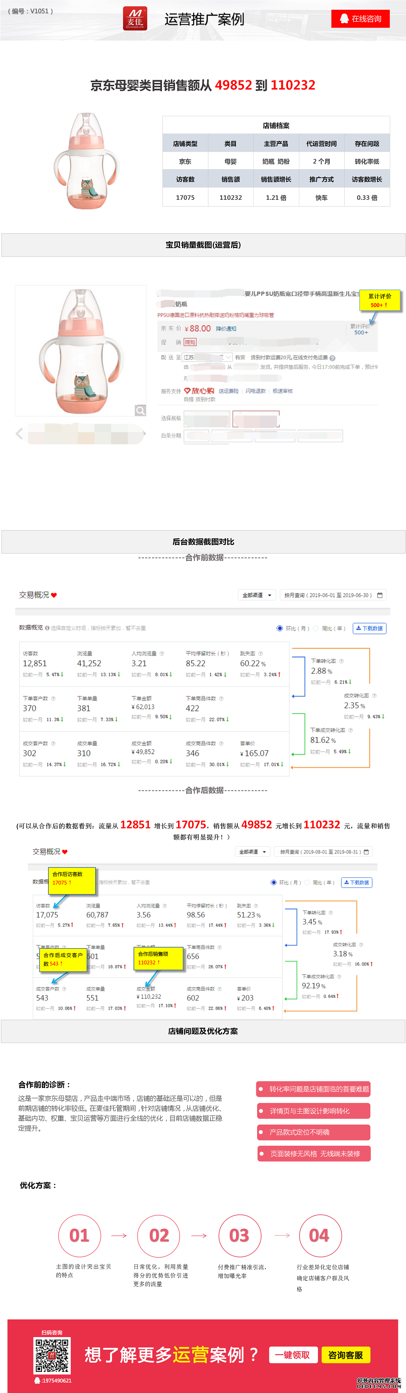Click the 1.21 倍 table cell

click(276, 198)
